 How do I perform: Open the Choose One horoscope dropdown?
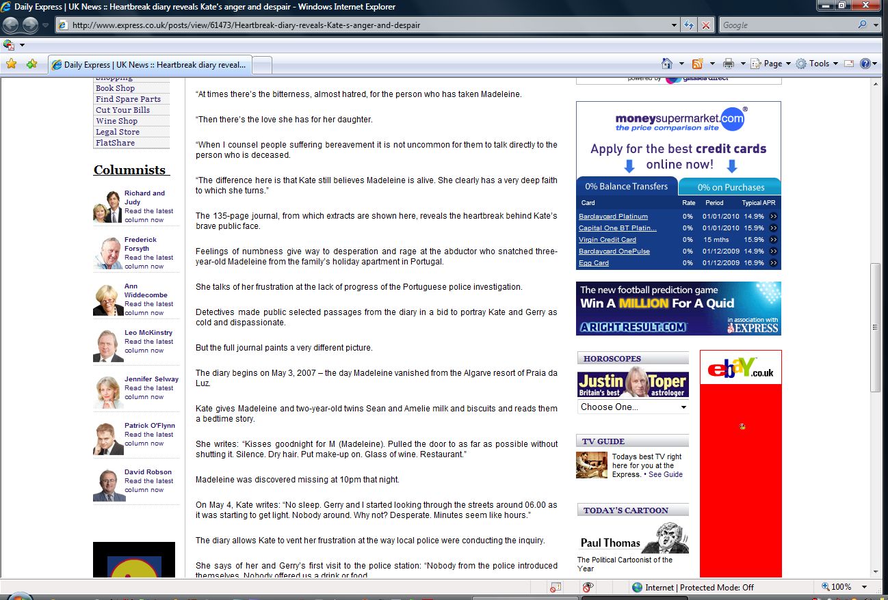(633, 407)
